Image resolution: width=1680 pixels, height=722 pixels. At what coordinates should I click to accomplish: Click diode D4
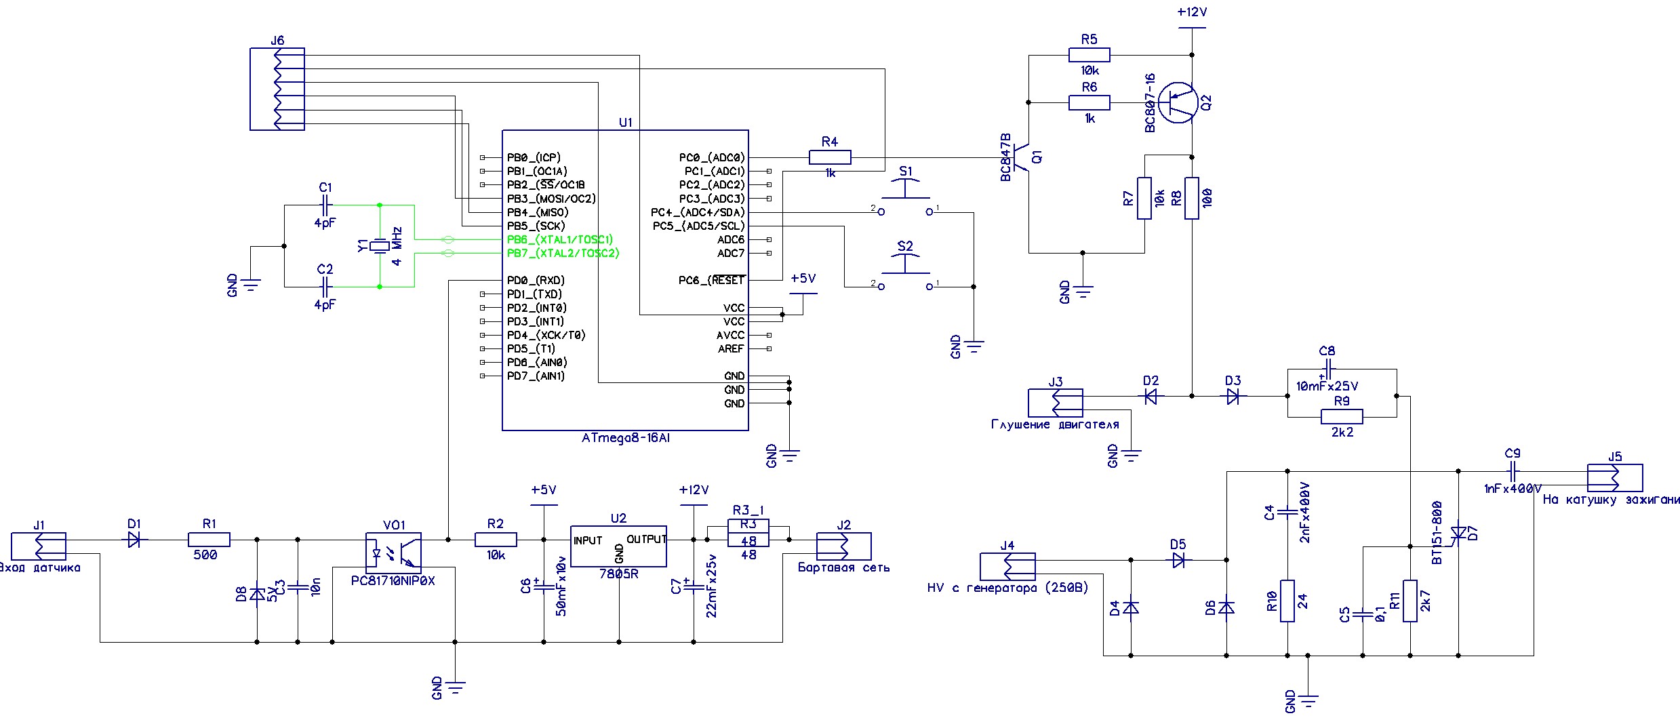pyautogui.click(x=1130, y=608)
